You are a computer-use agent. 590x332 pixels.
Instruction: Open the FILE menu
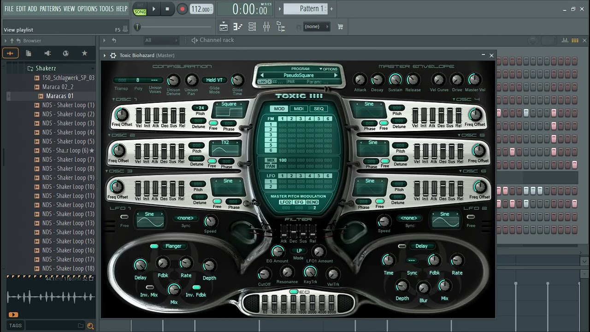tap(9, 8)
